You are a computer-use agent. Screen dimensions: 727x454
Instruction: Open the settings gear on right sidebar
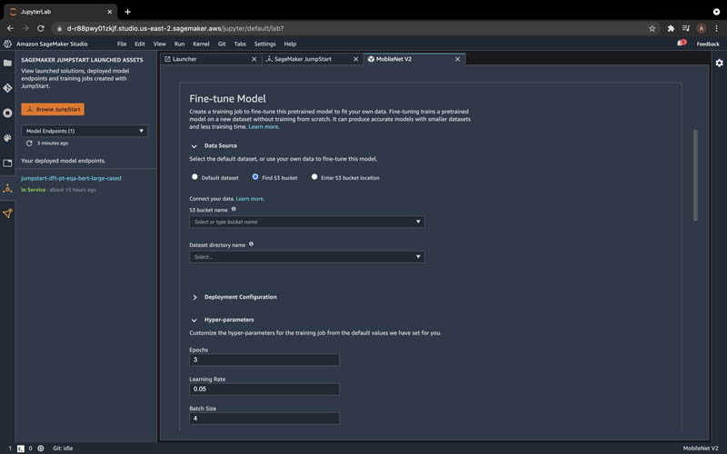[719, 63]
